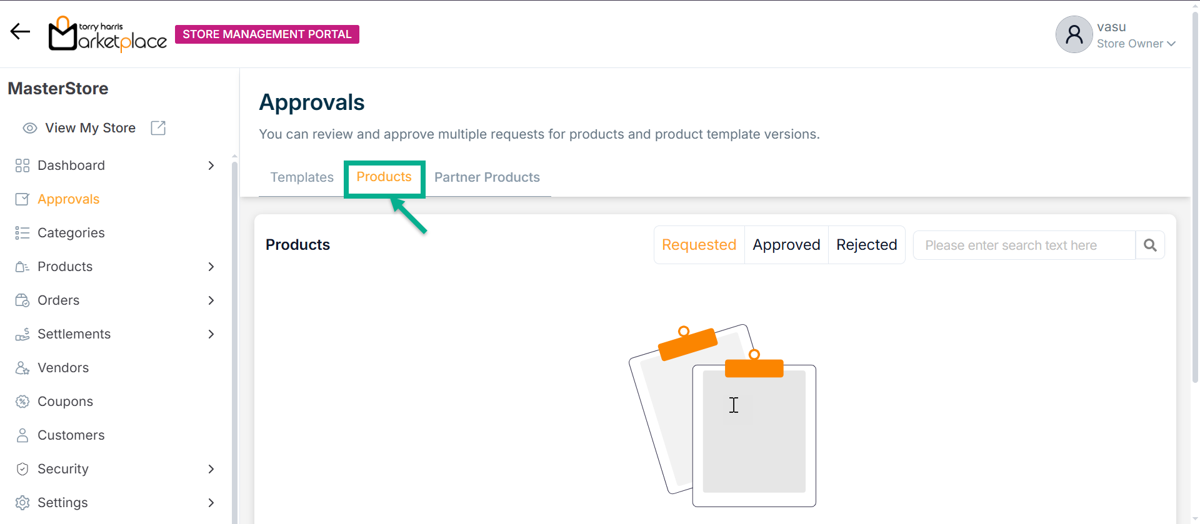Open the Approvals sidebar link
This screenshot has width=1200, height=524.
tap(68, 199)
